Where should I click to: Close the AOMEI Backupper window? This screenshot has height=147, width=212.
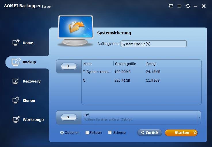204,6
